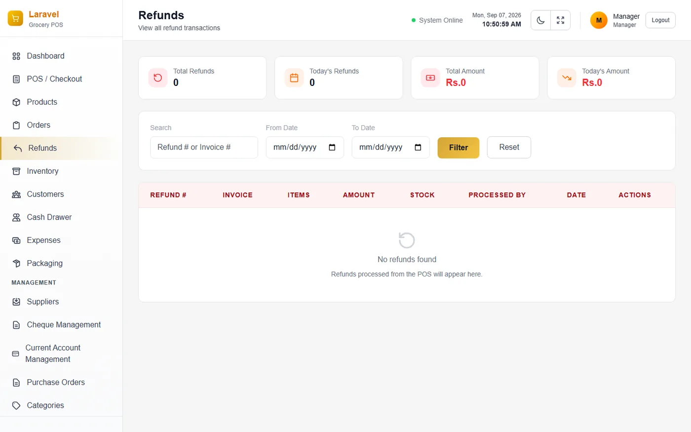This screenshot has height=432, width=691.
Task: Click the Total Amount banknote icon
Action: pyautogui.click(x=430, y=78)
